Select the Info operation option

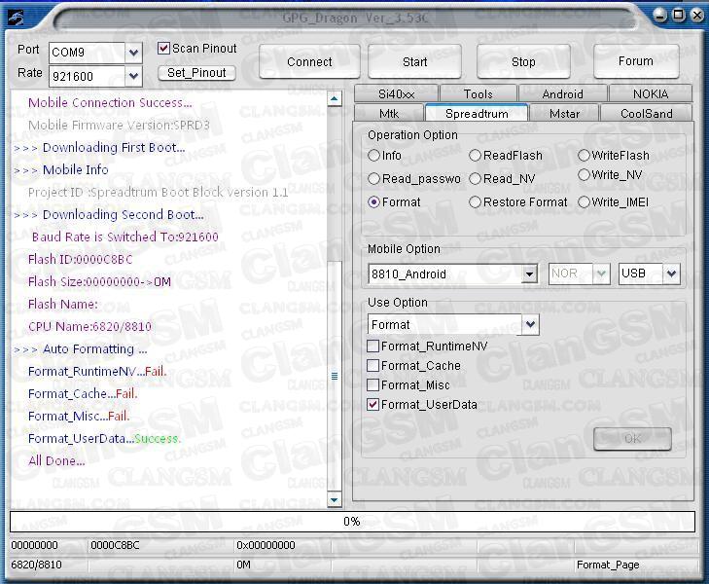point(373,156)
